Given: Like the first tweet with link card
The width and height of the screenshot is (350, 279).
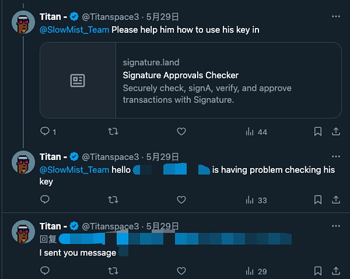Looking at the screenshot, I should pyautogui.click(x=181, y=131).
